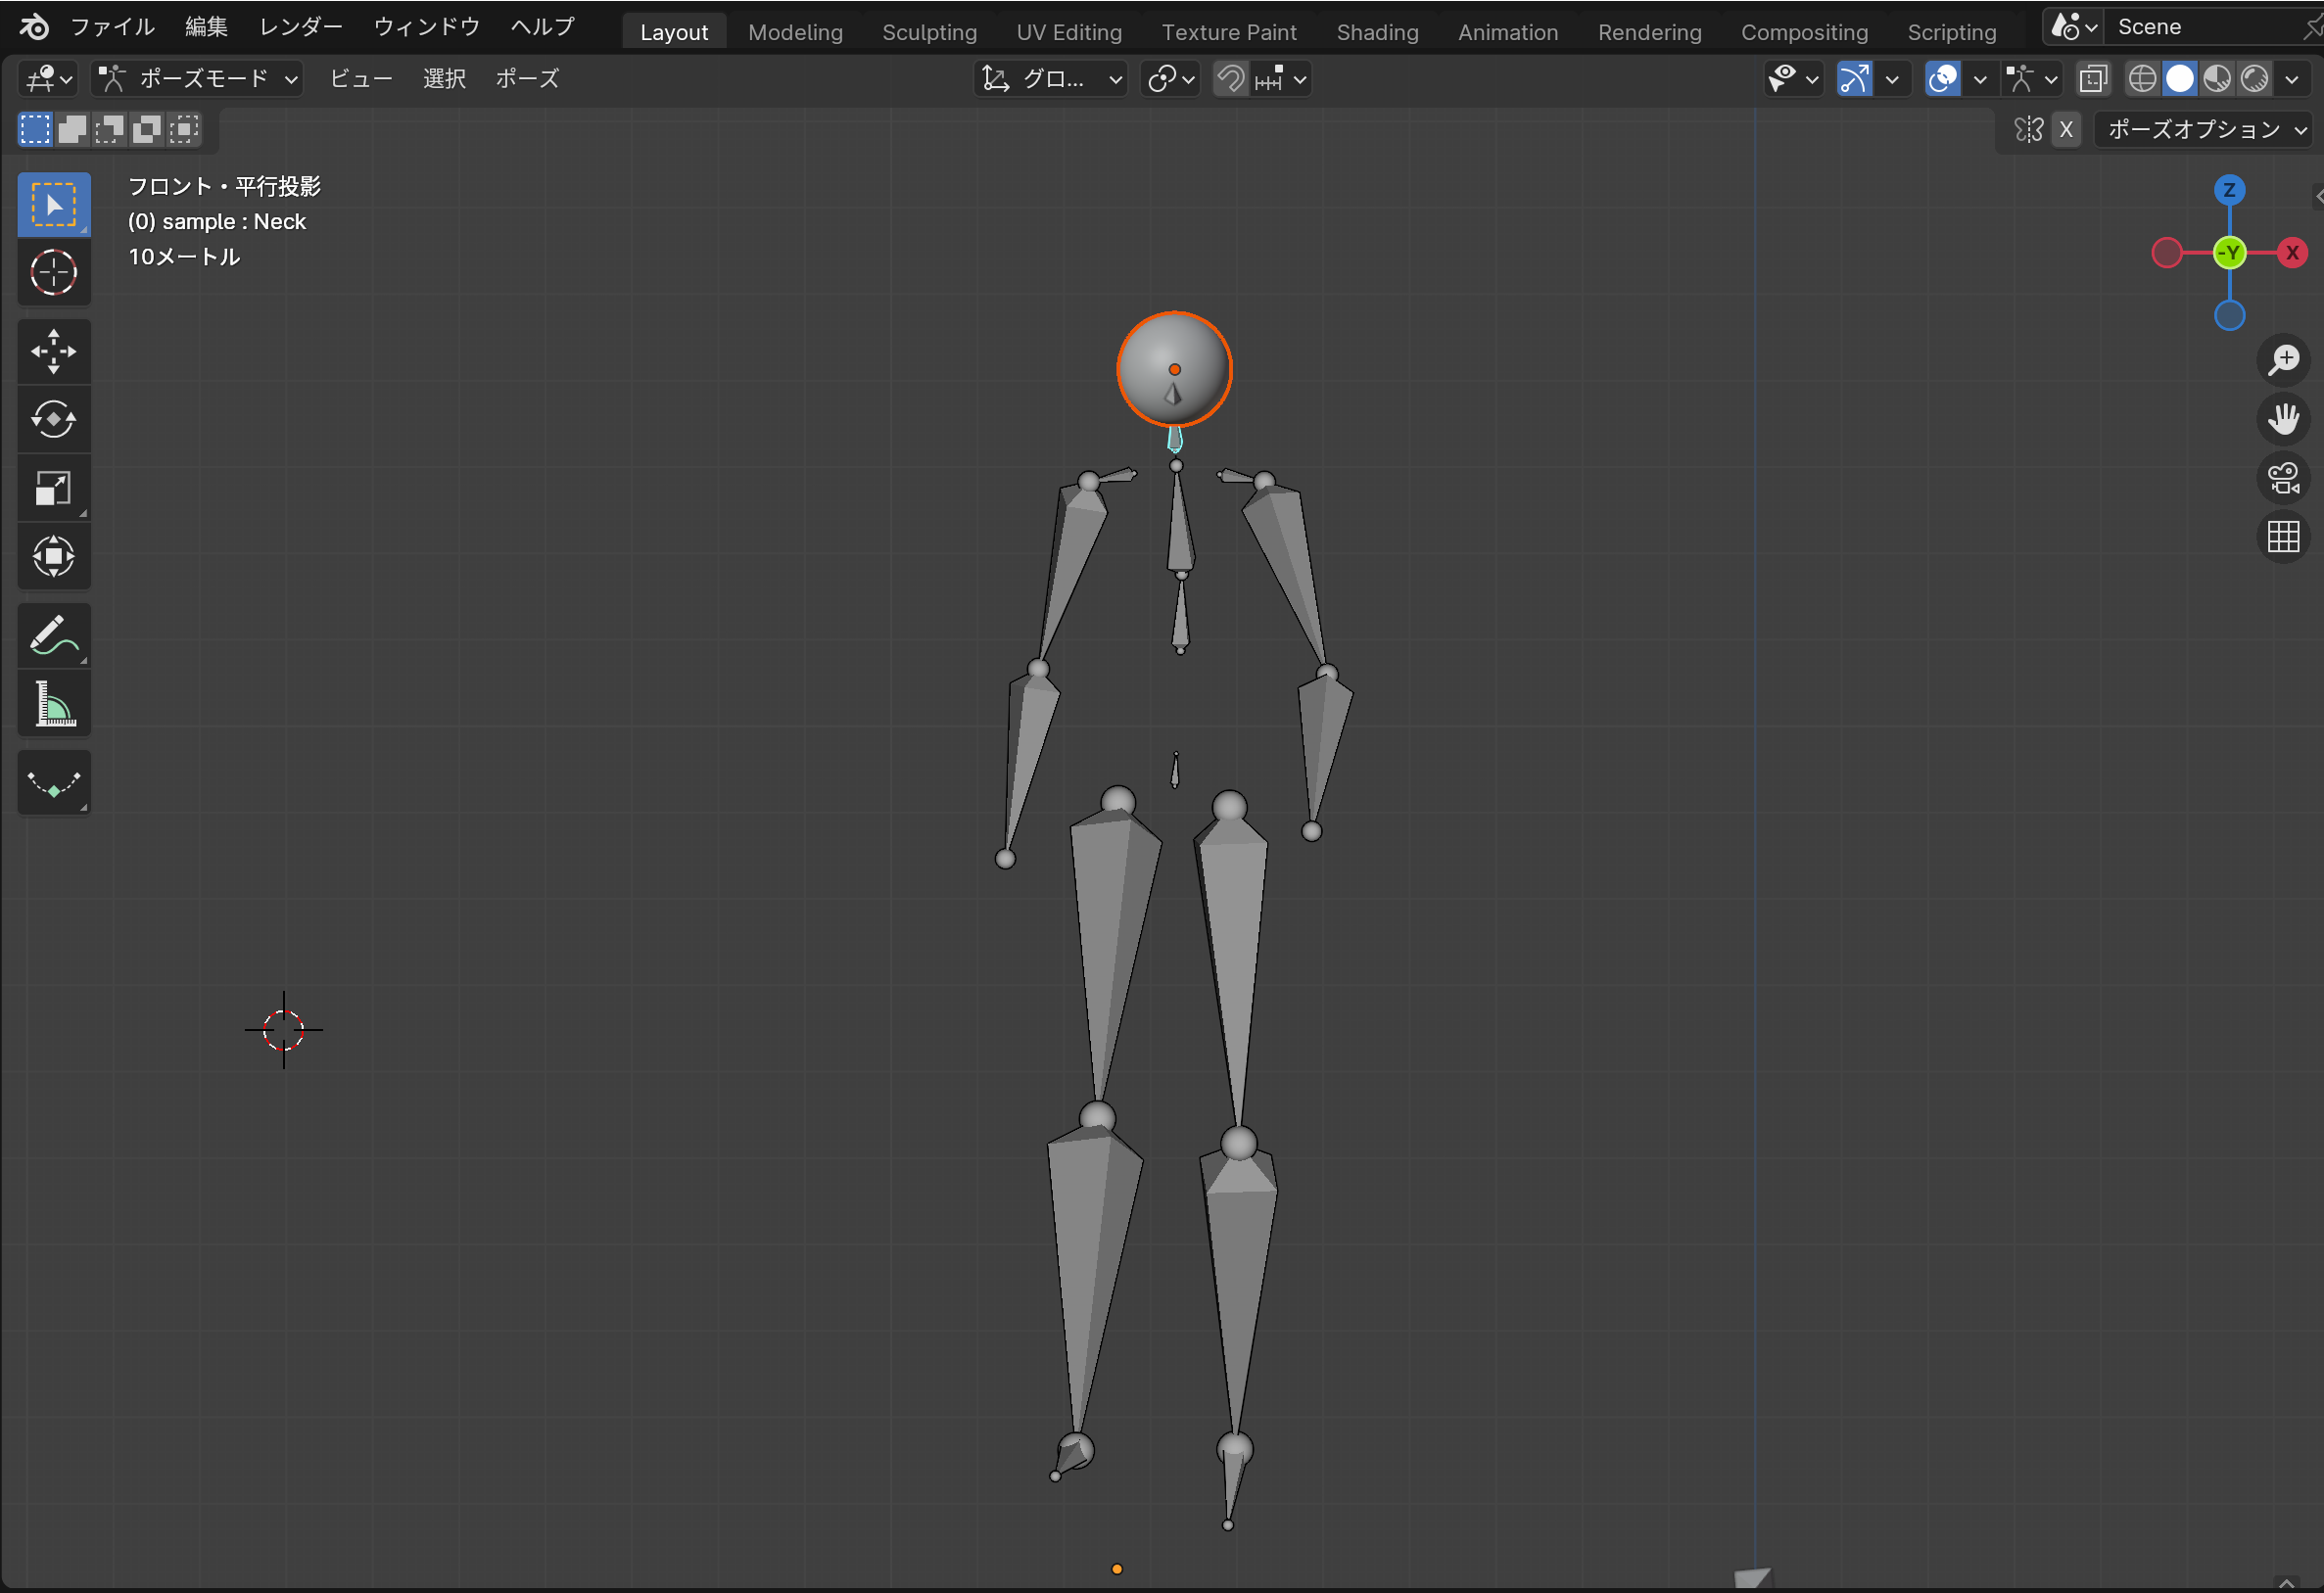Set selection mode to subtract
The width and height of the screenshot is (2324, 1593).
point(109,129)
